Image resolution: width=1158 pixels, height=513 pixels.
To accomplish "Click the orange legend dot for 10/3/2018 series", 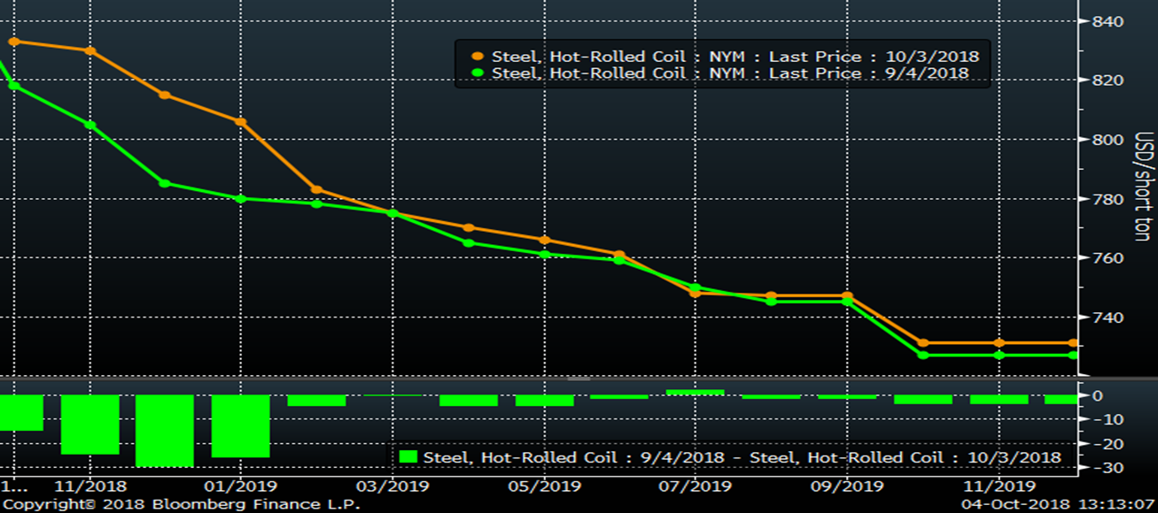I will 477,57.
